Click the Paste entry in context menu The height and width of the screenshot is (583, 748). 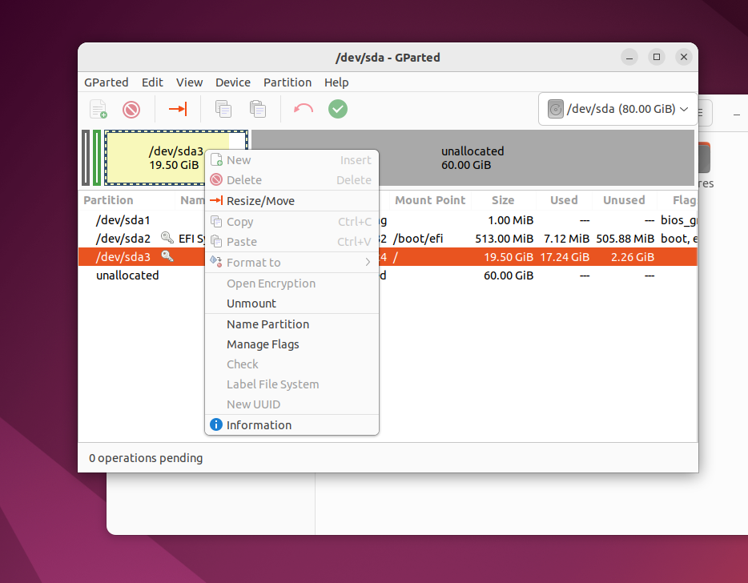click(292, 242)
